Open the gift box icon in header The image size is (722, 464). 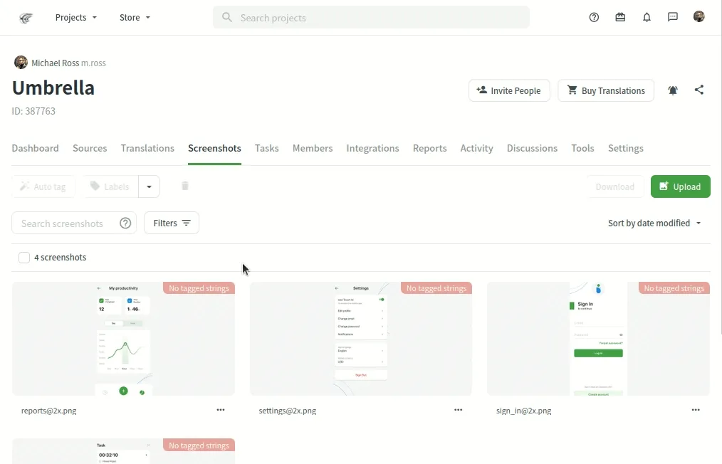[620, 18]
